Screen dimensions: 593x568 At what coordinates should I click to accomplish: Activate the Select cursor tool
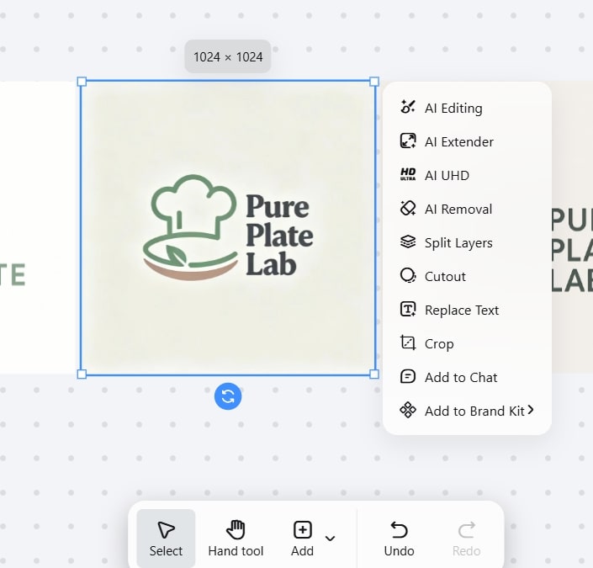coord(166,539)
